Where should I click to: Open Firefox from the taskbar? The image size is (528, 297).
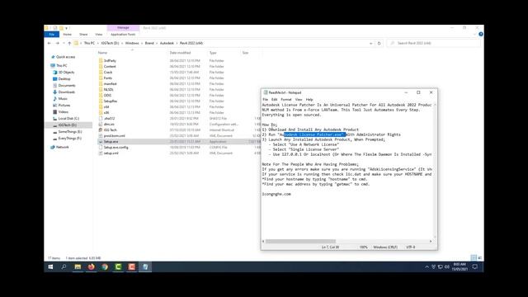92,267
